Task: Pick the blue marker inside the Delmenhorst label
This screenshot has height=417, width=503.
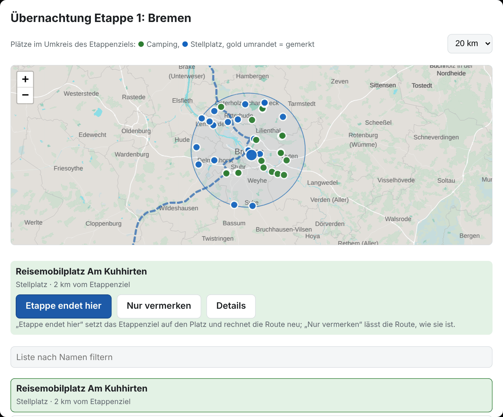Action: [214, 160]
